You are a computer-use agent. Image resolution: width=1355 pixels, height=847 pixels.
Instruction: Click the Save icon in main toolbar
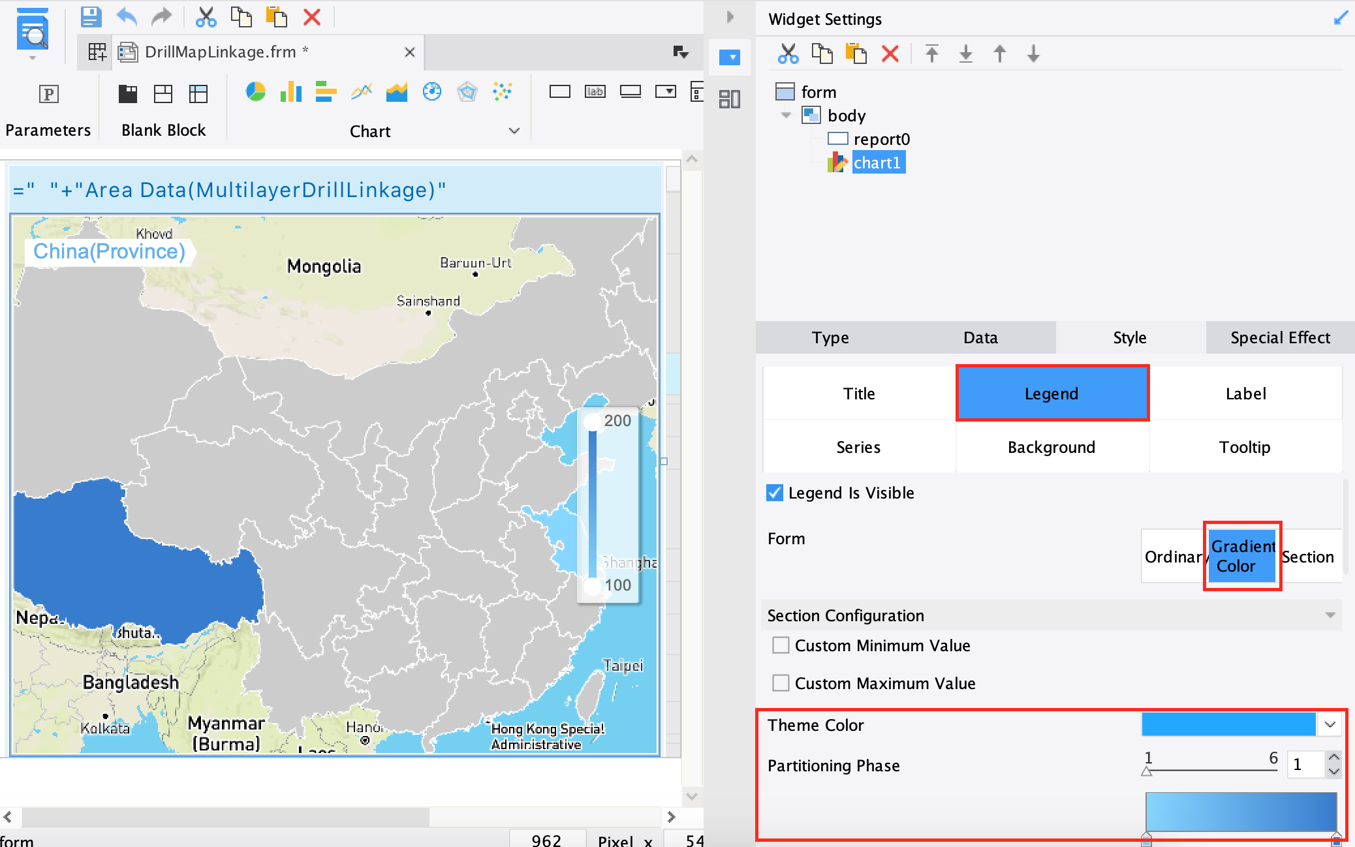click(91, 17)
